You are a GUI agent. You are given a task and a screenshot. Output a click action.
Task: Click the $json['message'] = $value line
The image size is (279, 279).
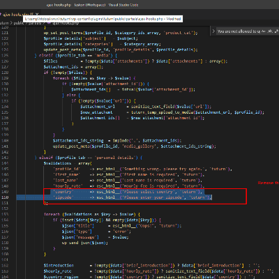click(95, 237)
